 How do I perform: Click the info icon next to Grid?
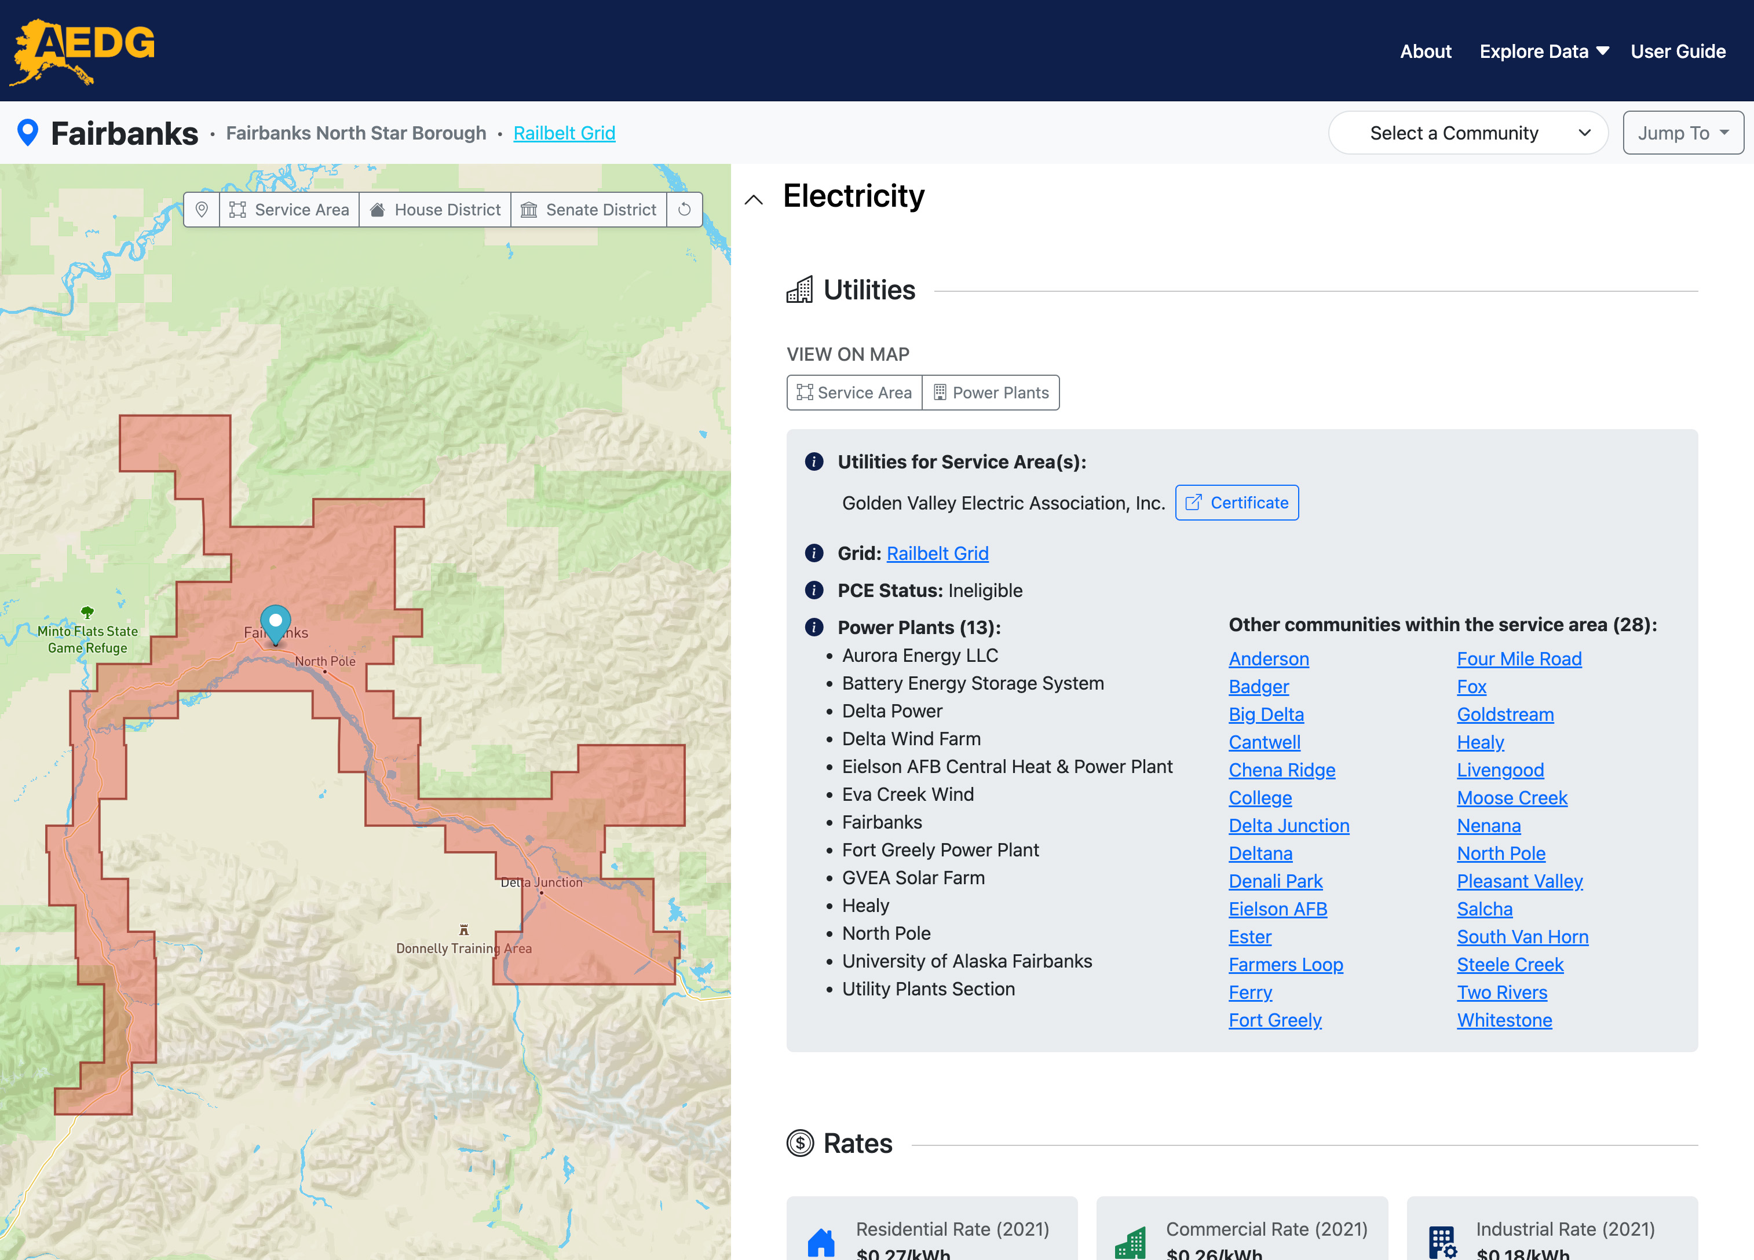[814, 554]
